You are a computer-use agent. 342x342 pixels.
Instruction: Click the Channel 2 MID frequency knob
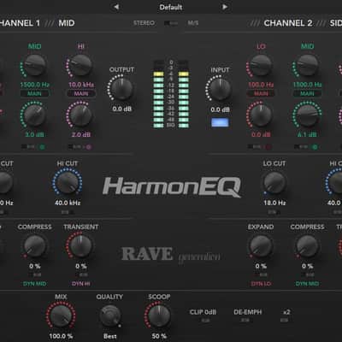click(307, 65)
